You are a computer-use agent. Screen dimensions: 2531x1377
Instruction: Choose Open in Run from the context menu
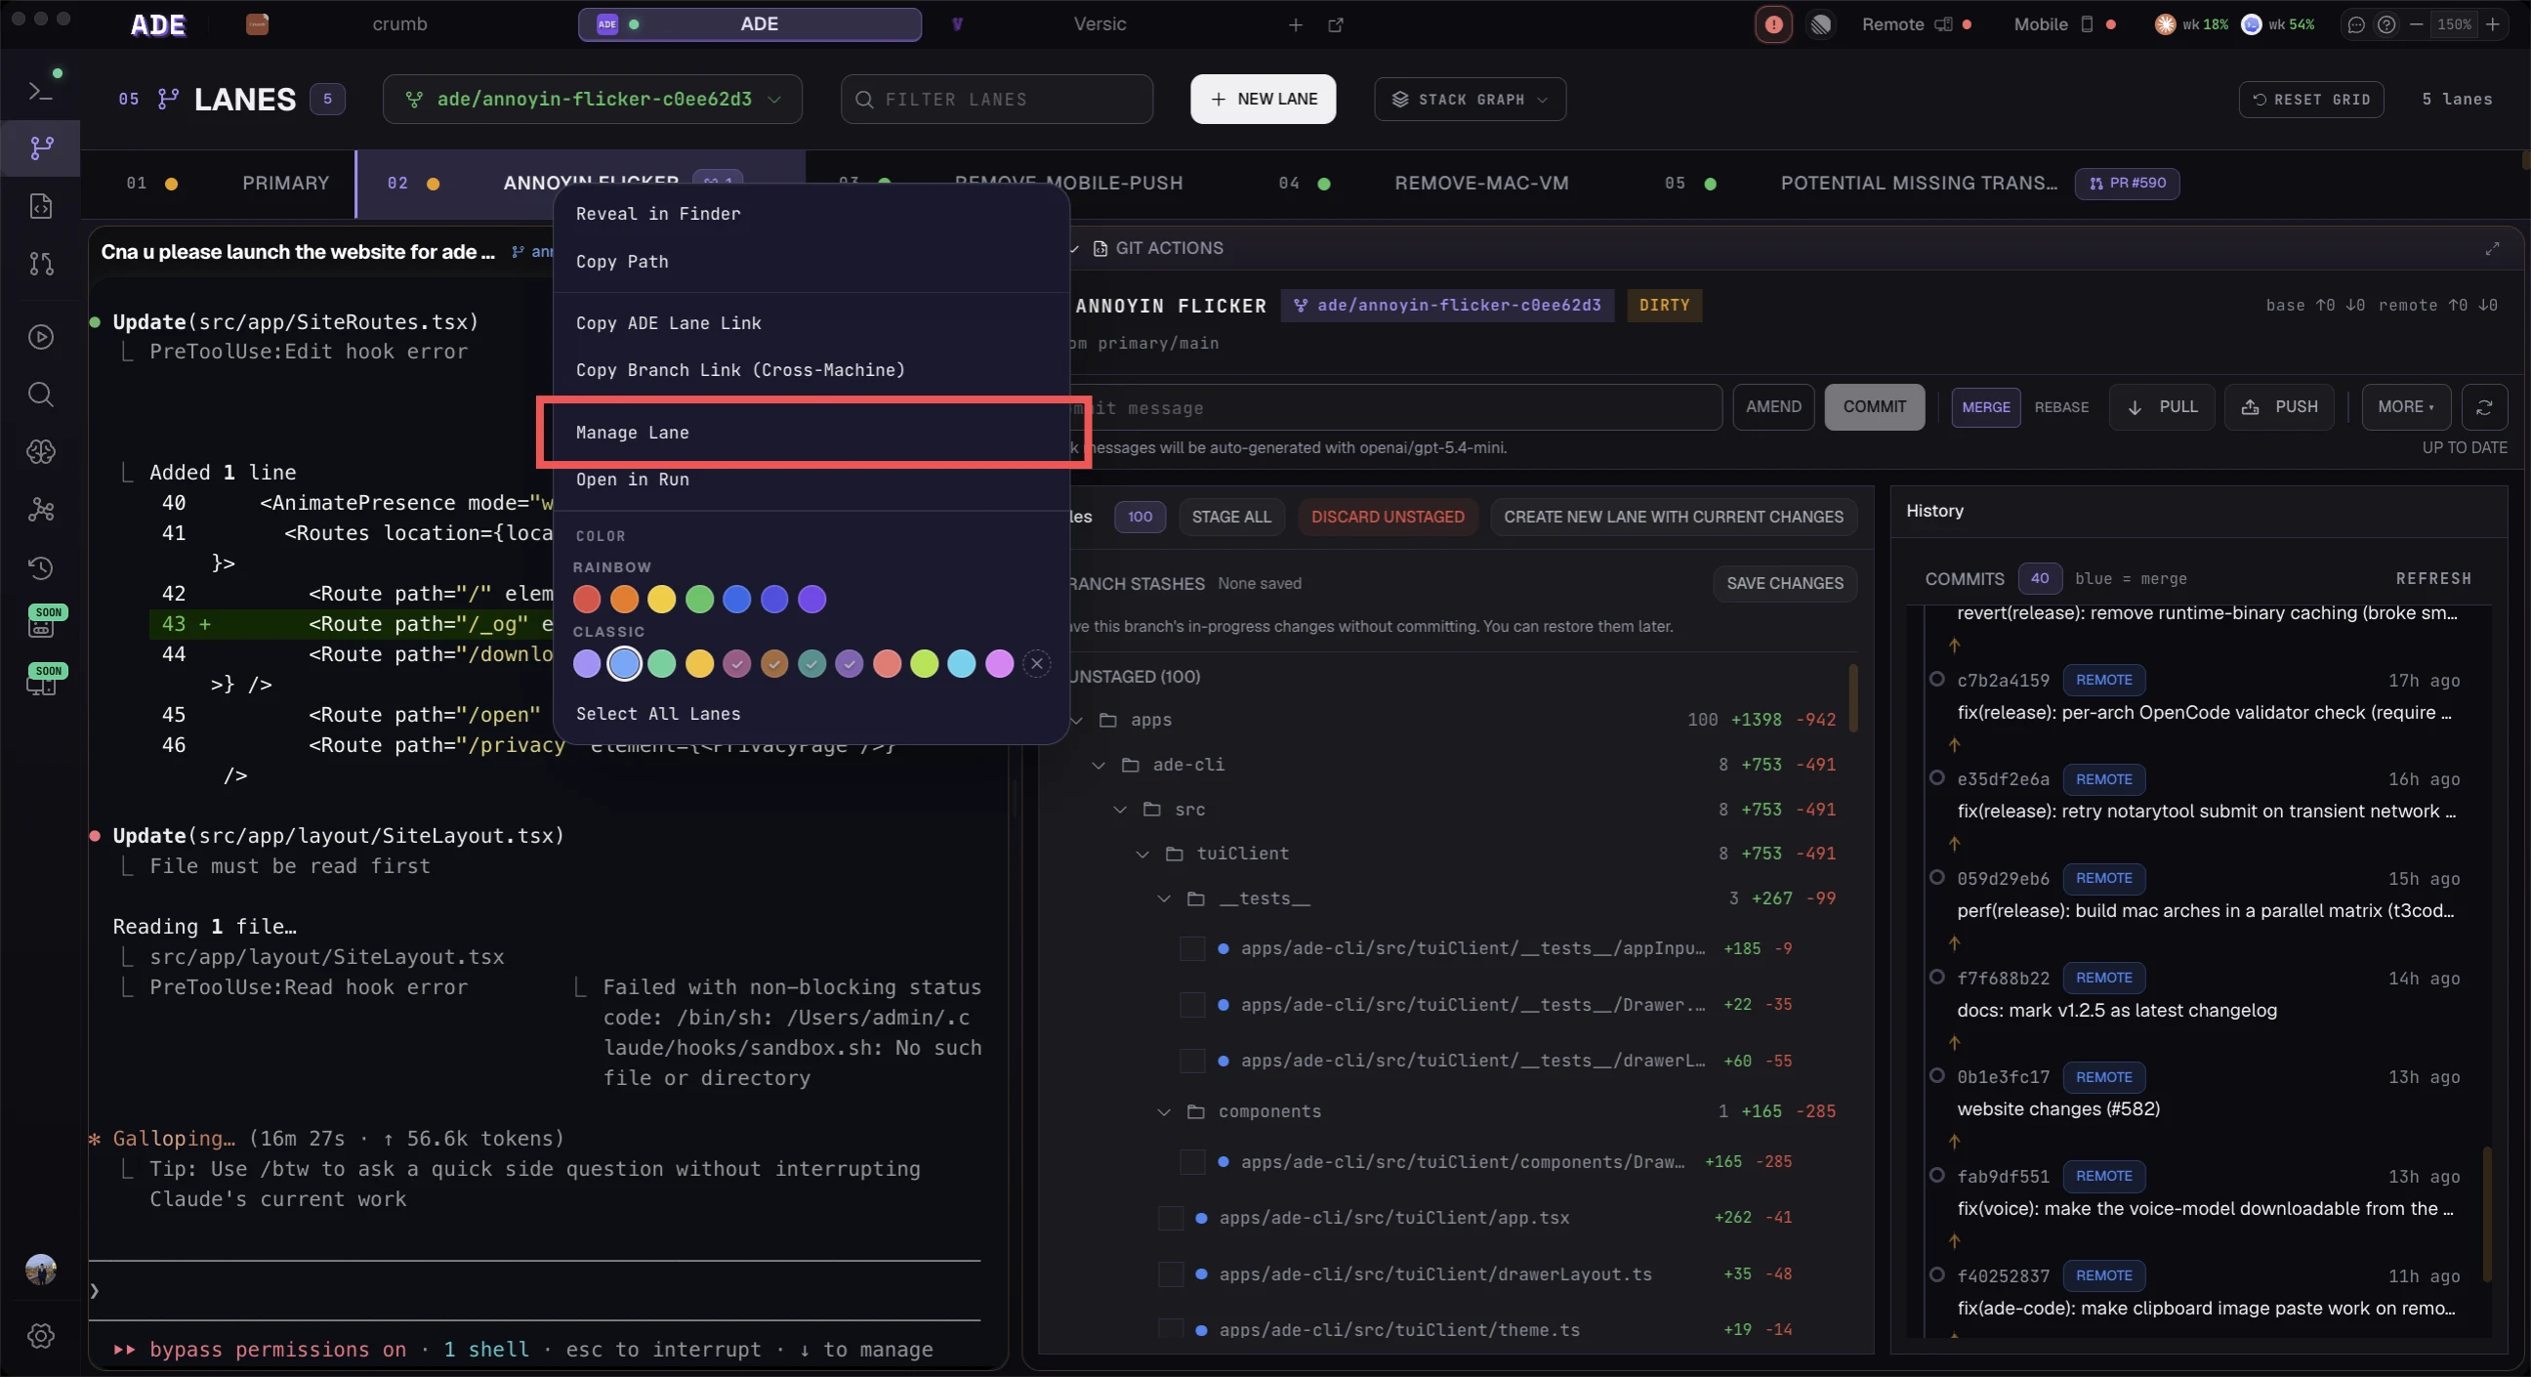point(810,480)
